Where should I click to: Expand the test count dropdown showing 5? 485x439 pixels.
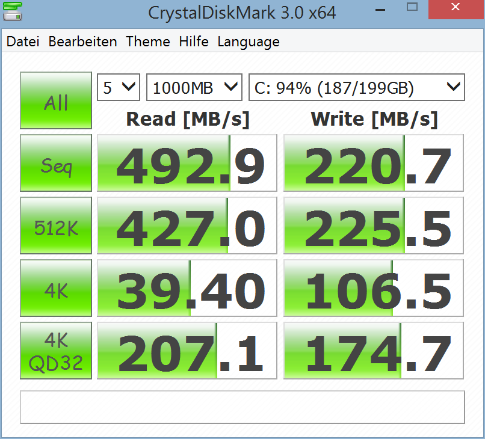119,87
